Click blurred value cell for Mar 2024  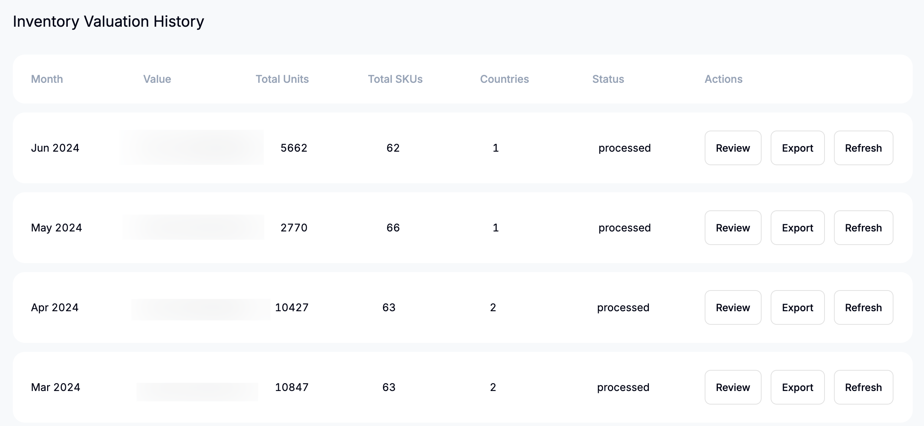coord(197,392)
